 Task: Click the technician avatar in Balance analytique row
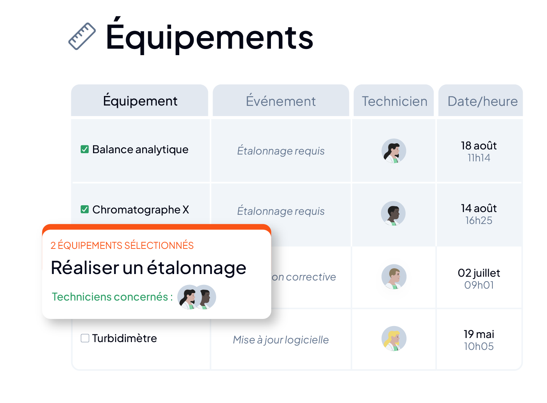394,151
